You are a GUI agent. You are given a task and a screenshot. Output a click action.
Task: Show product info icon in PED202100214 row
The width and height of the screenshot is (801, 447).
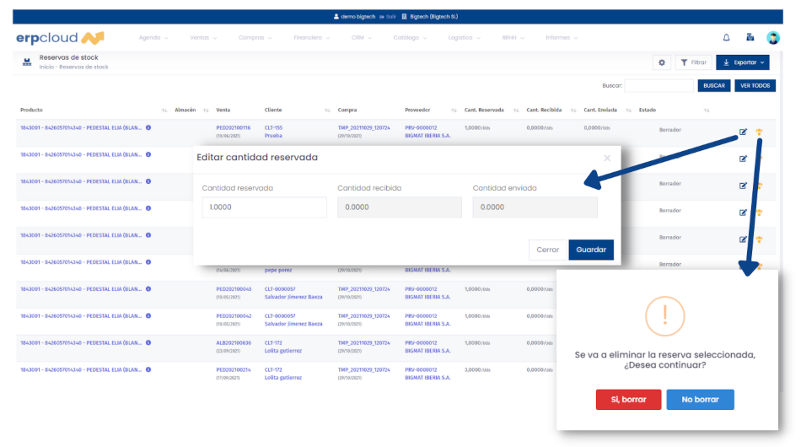pyautogui.click(x=148, y=370)
